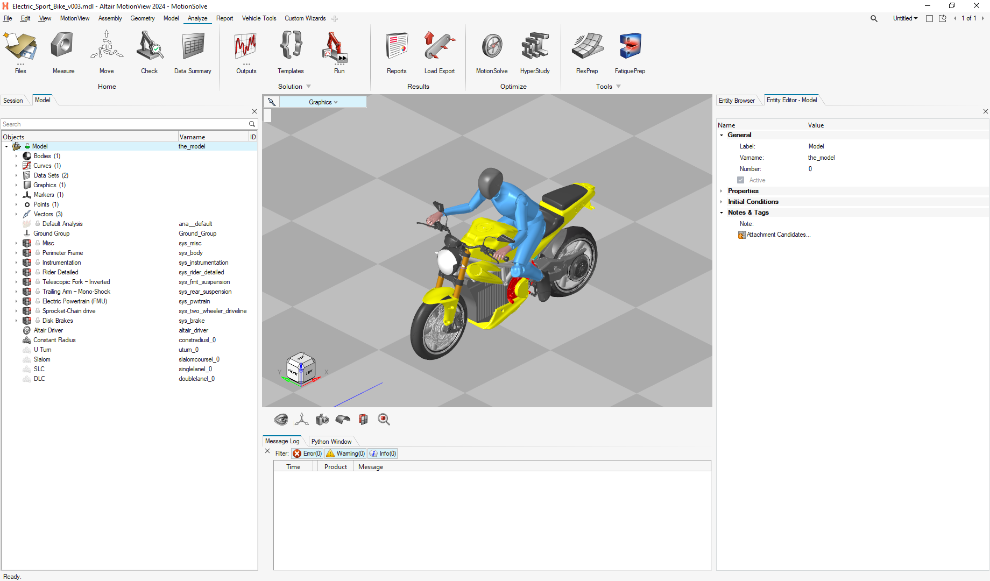
Task: Open the Graphics selector dropdown
Action: coord(323,102)
